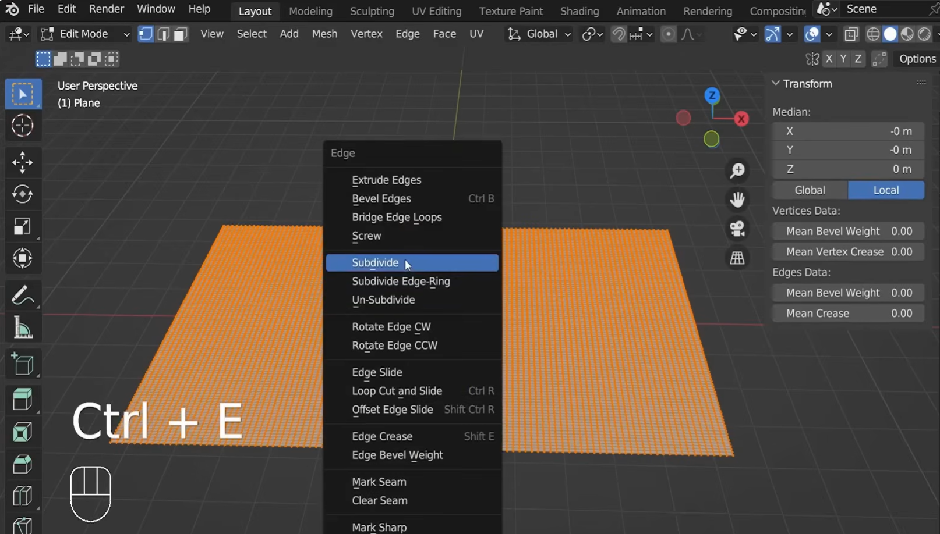Toggle X-ray display
The width and height of the screenshot is (940, 534).
(851, 34)
